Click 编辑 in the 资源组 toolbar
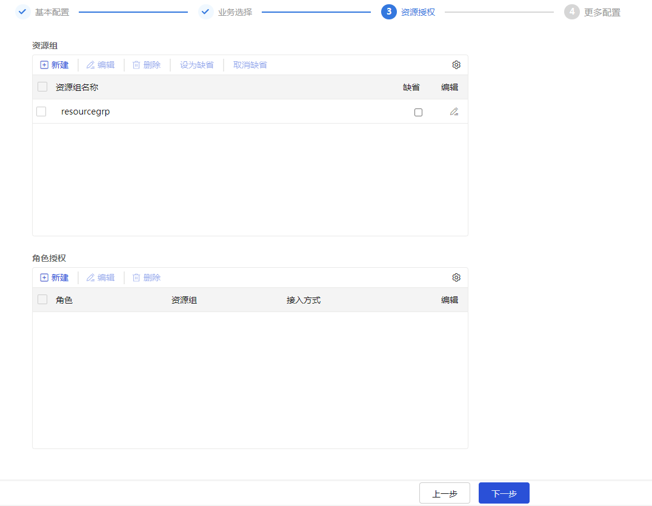The image size is (652, 506). [x=100, y=65]
